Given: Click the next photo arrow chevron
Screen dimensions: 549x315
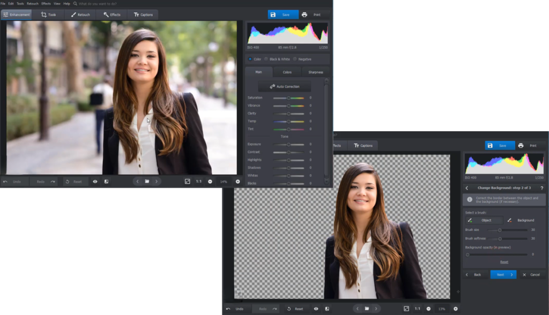Looking at the screenshot, I should coord(158,181).
